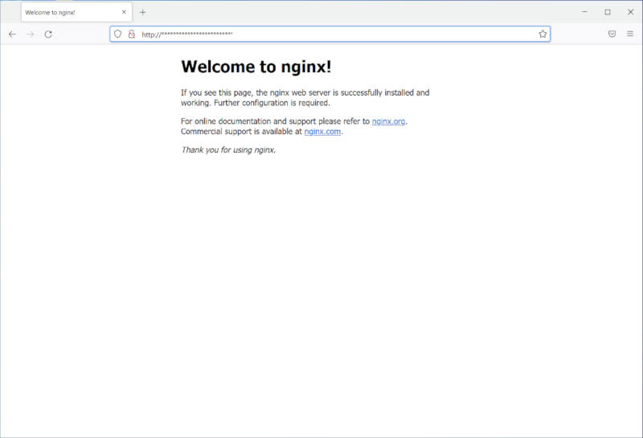Image resolution: width=643 pixels, height=438 pixels.
Task: Close the browser window
Action: click(x=631, y=12)
